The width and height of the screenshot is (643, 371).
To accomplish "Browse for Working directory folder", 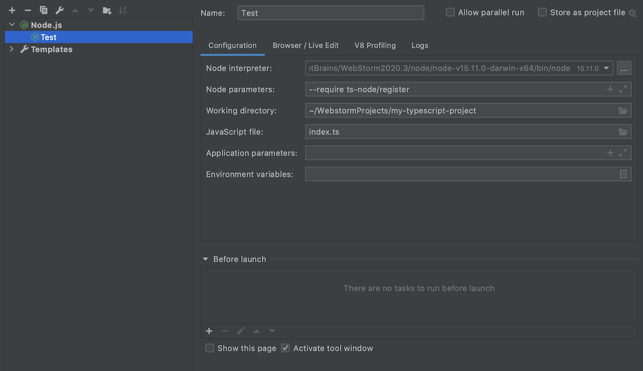I will [623, 110].
